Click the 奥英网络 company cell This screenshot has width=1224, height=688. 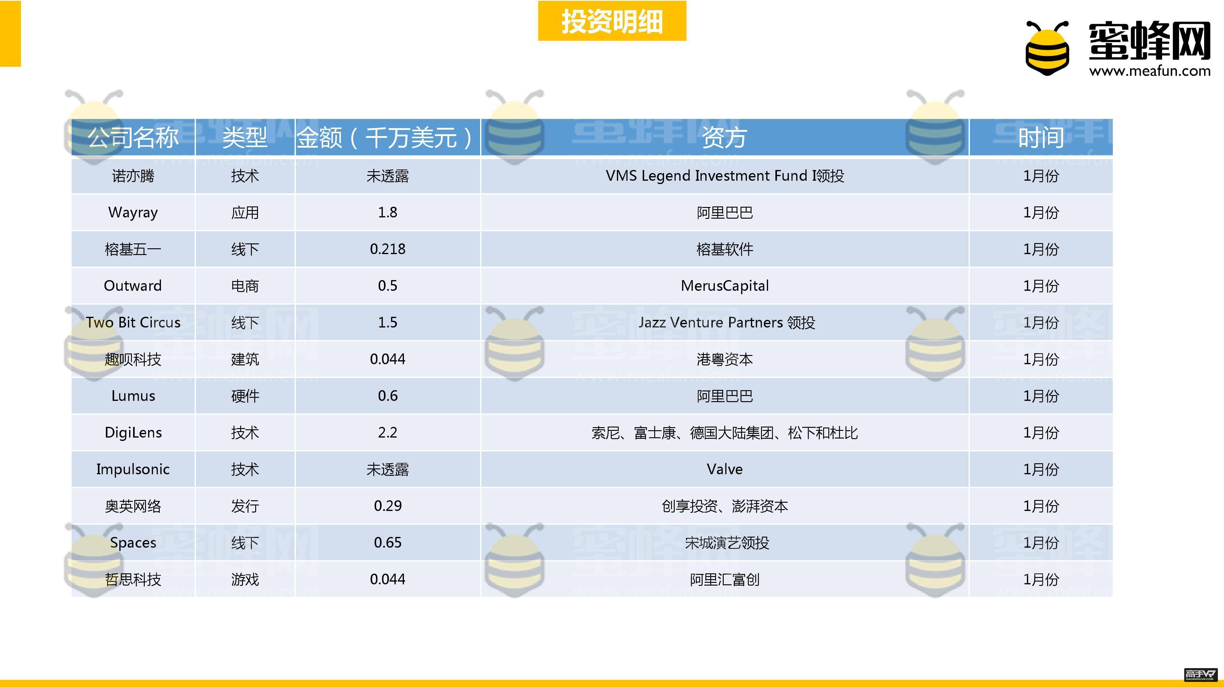coord(133,506)
